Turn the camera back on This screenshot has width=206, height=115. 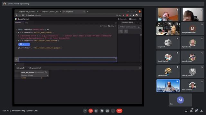(90, 111)
